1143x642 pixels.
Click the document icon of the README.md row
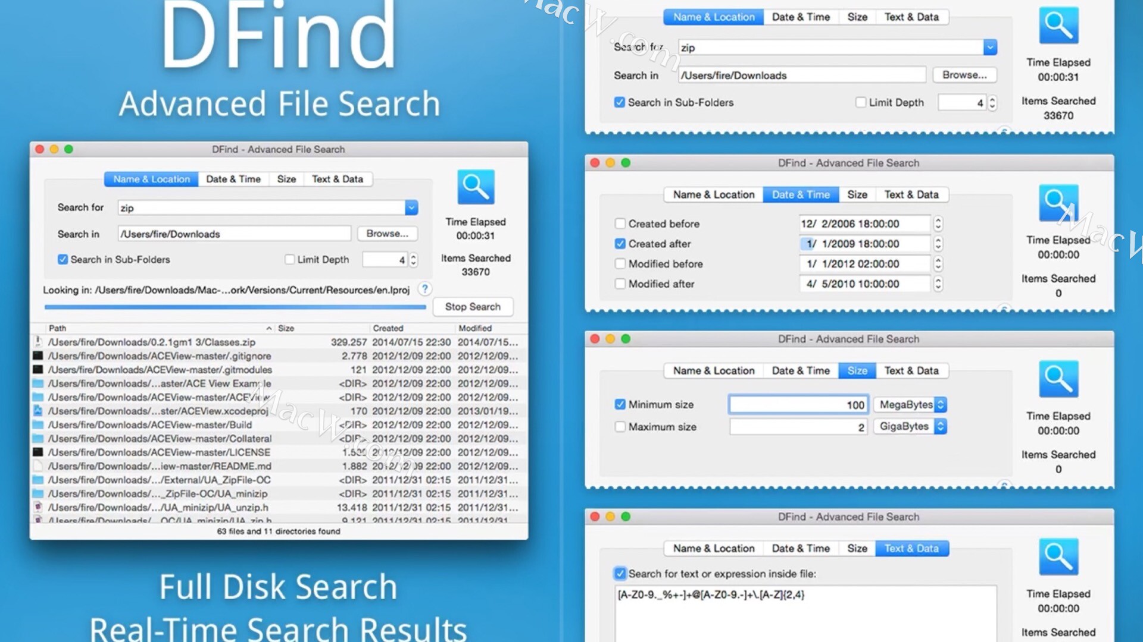point(38,466)
